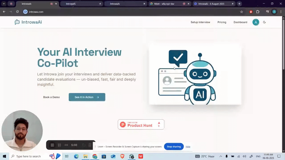Image resolution: width=285 pixels, height=160 pixels.
Task: Go forward with the browser forward arrow
Action: (x=11, y=12)
